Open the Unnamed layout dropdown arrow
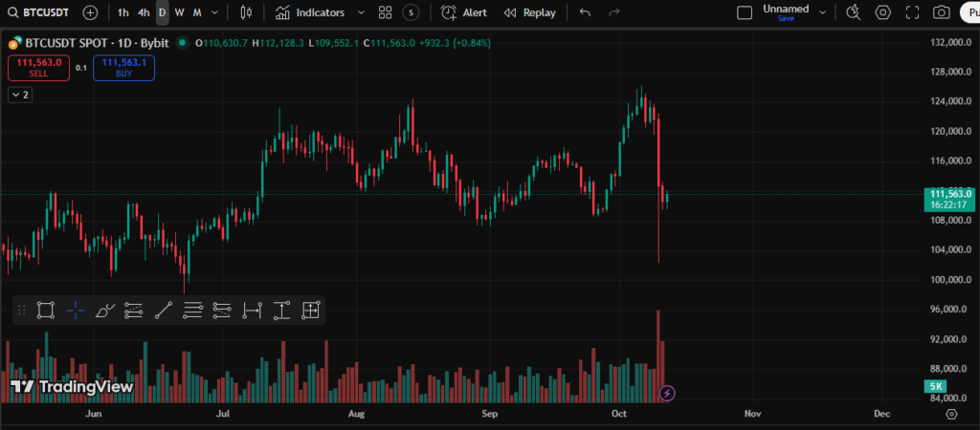Image resolution: width=980 pixels, height=430 pixels. click(821, 12)
